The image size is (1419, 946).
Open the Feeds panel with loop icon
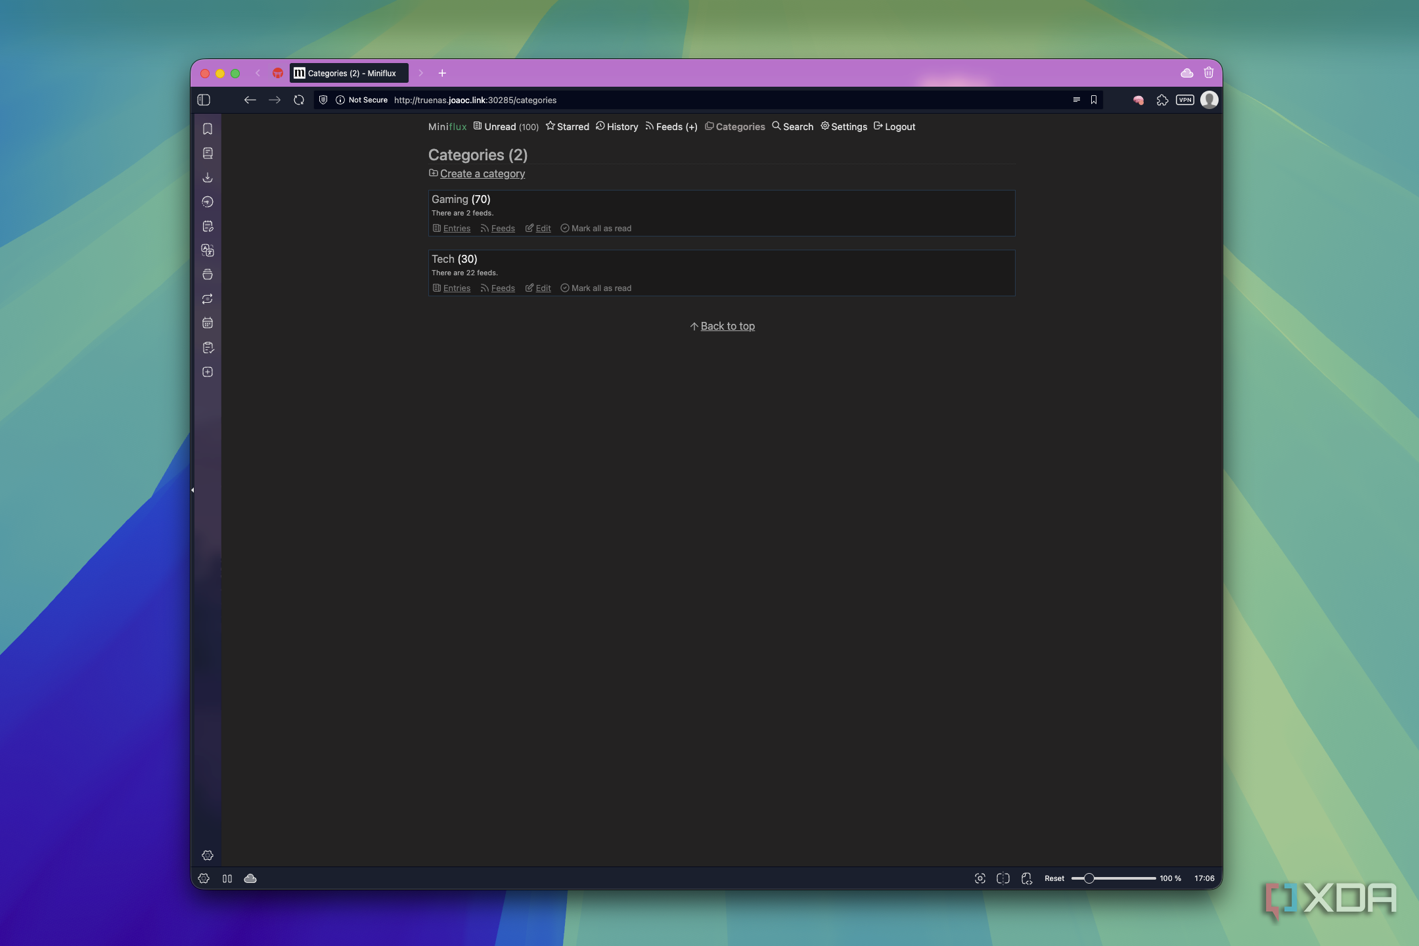coord(208,299)
